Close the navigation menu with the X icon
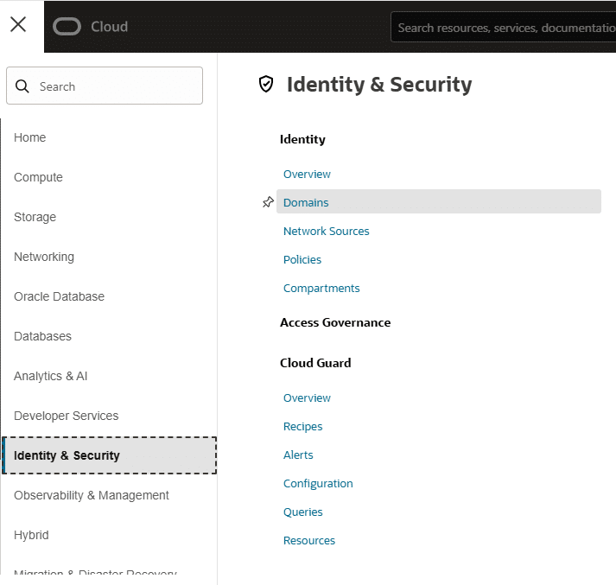Viewport: 616px width, 585px height. coord(18,24)
